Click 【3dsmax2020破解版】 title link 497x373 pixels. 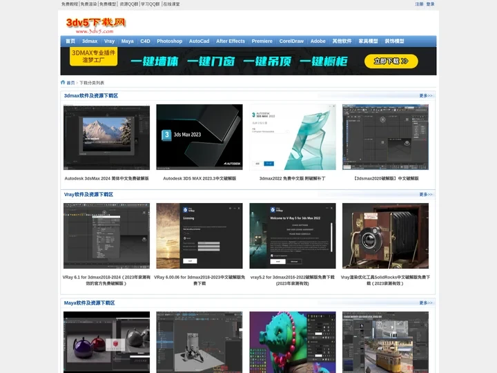[x=385, y=179]
